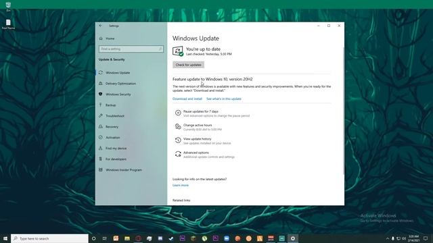Open the Recycle Bin desktop icon
This screenshot has width=433, height=243.
[8, 7]
